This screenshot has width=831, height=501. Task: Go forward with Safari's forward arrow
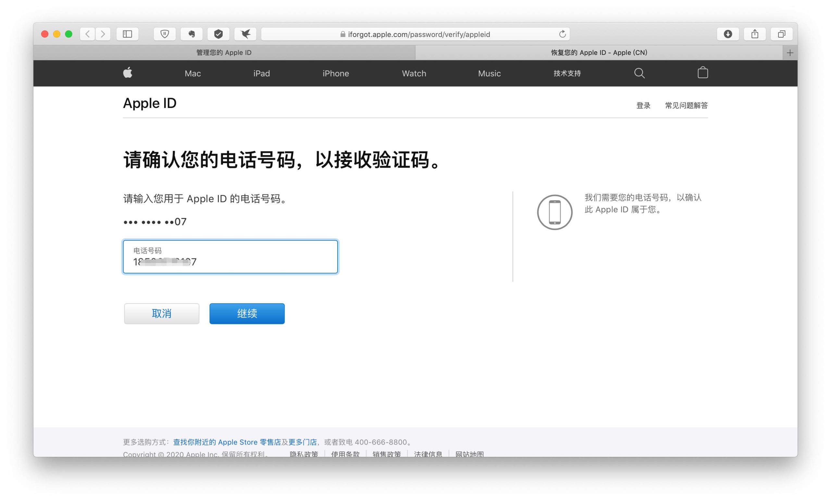(x=103, y=34)
